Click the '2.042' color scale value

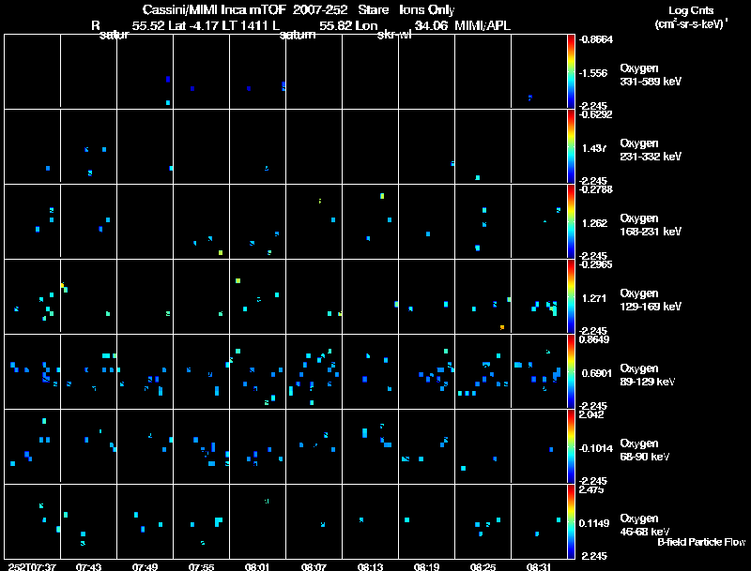point(591,414)
